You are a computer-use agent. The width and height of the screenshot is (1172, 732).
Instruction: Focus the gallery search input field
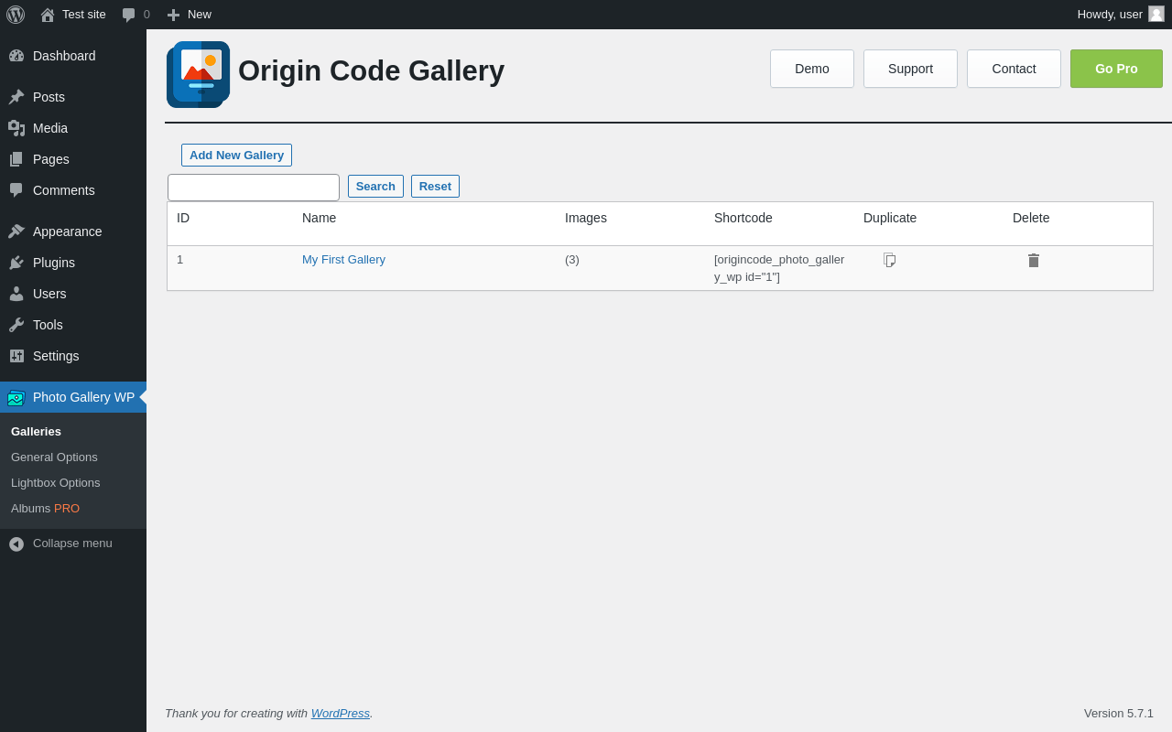(254, 188)
